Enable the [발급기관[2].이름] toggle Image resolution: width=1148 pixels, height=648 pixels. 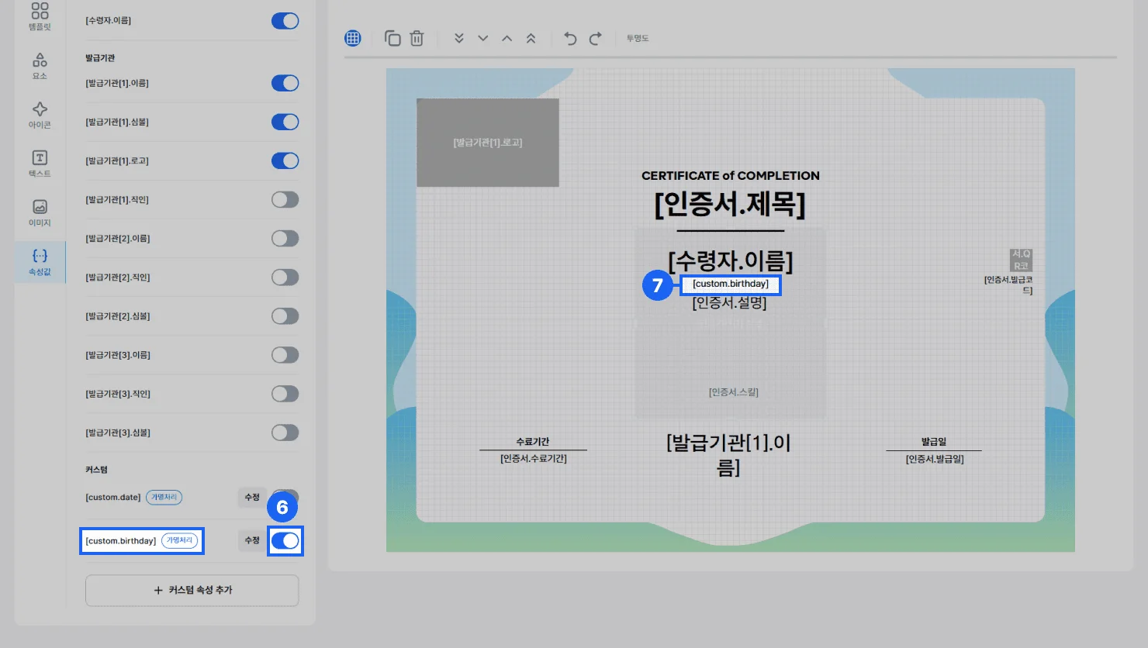click(285, 239)
